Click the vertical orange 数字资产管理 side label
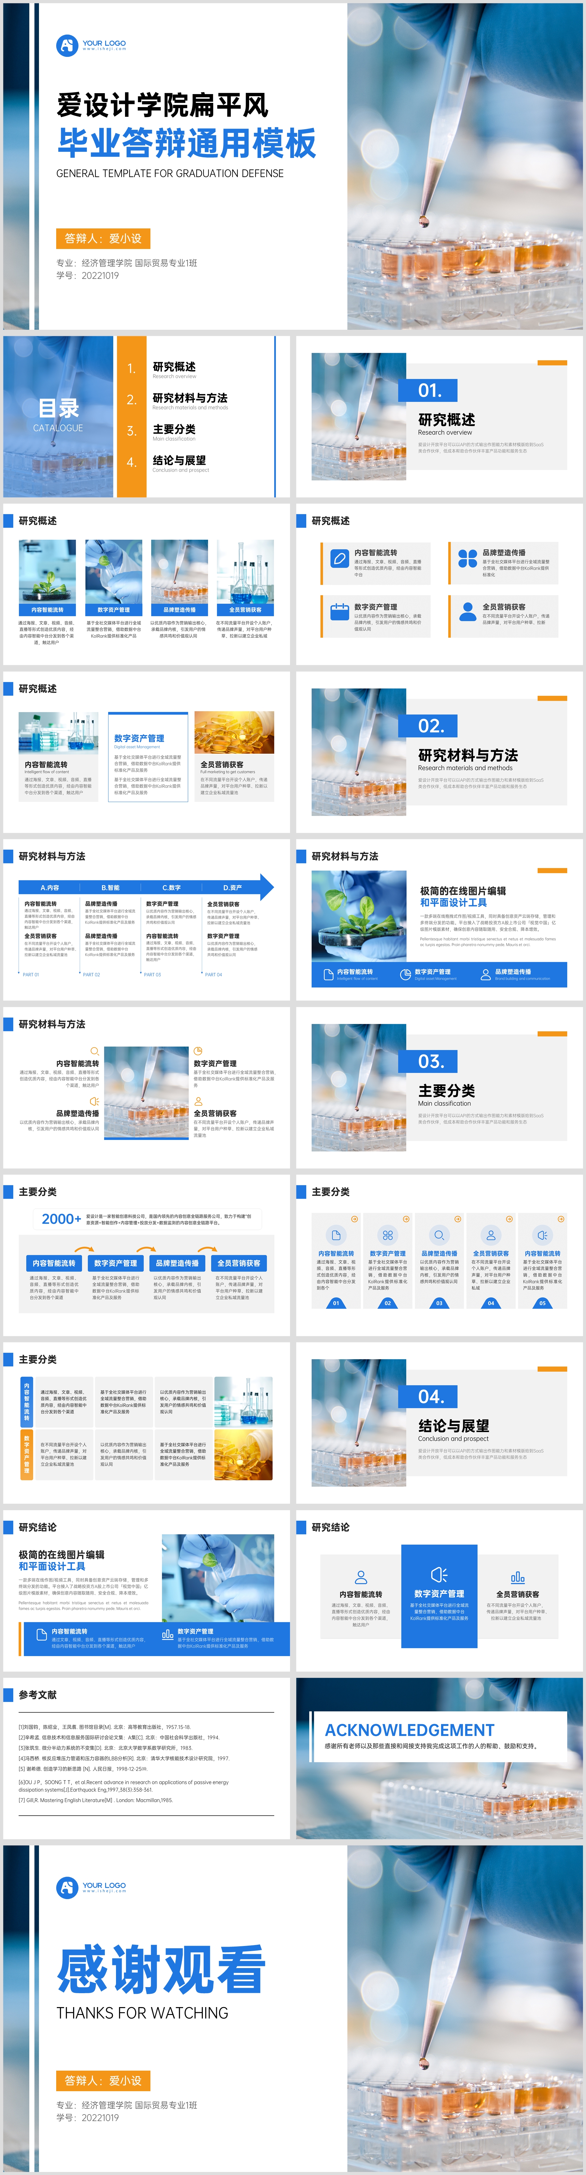 click(x=26, y=1455)
